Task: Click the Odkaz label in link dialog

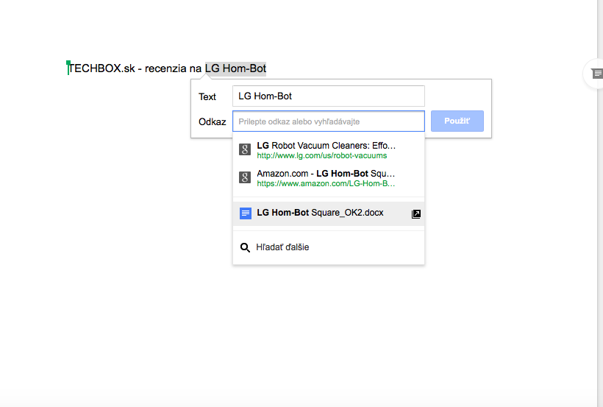Action: point(212,121)
